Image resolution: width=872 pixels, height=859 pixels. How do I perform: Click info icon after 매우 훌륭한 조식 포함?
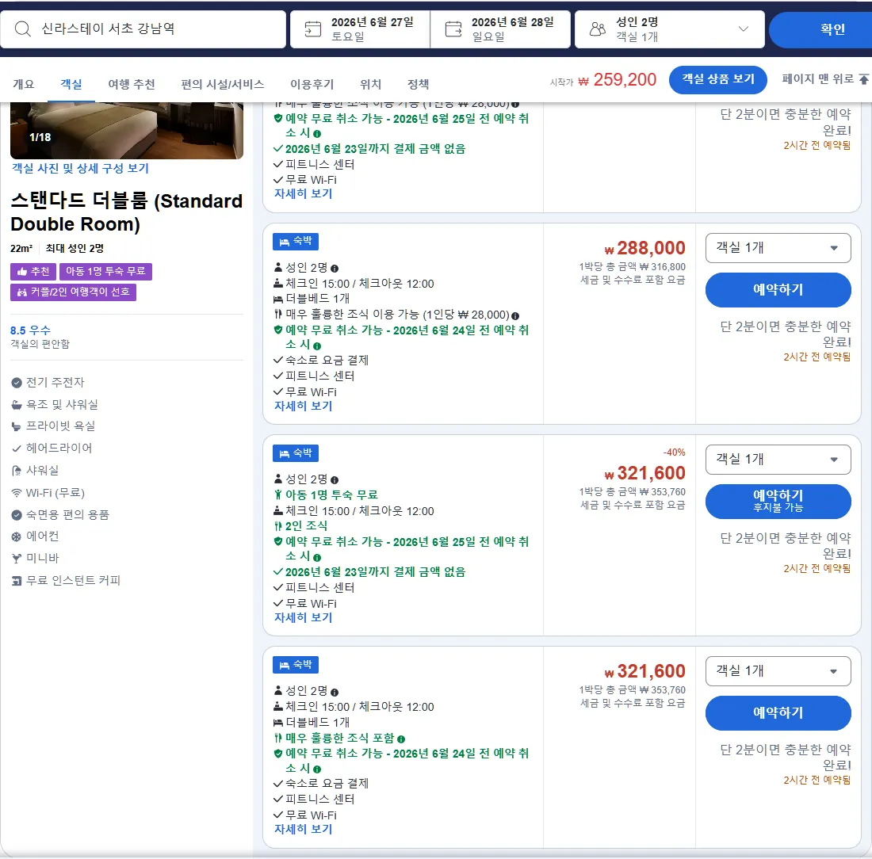401,739
